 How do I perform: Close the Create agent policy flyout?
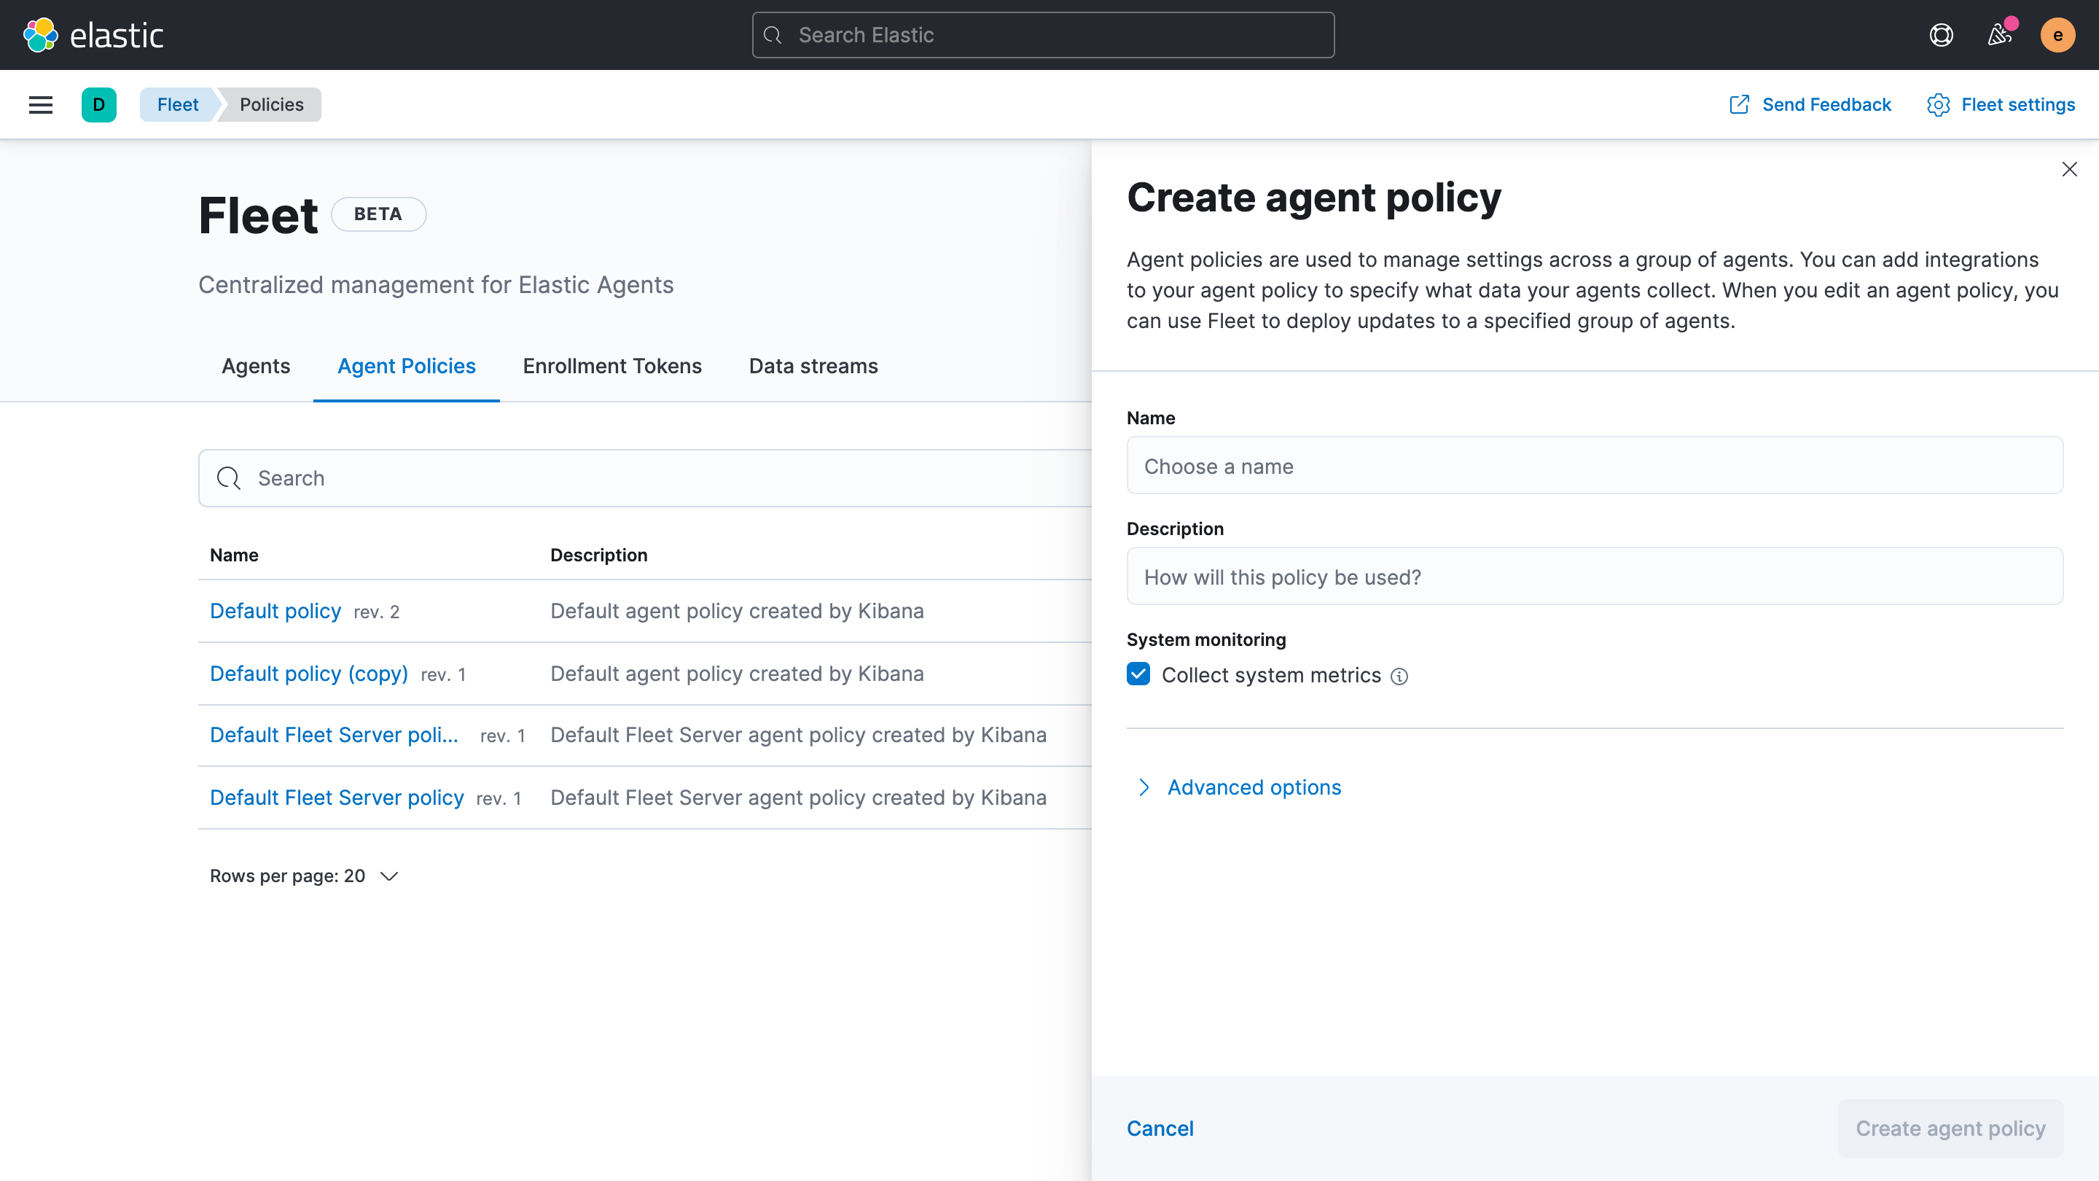coord(2069,170)
